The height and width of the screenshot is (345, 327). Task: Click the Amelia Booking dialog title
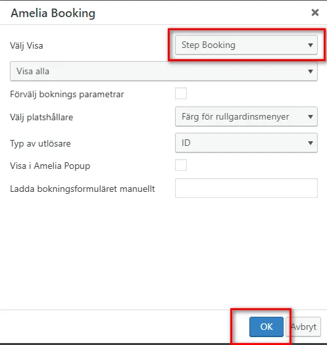pyautogui.click(x=53, y=13)
